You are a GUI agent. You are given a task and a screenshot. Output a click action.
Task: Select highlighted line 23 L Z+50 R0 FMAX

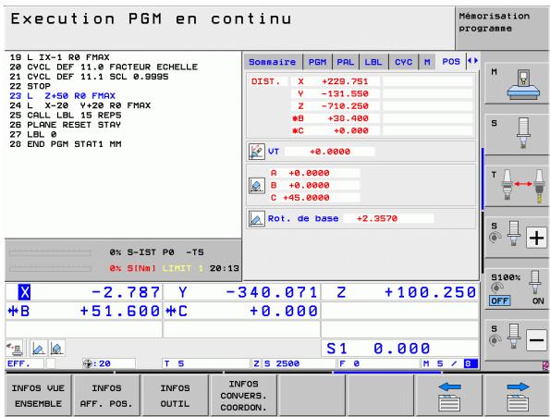click(x=63, y=96)
